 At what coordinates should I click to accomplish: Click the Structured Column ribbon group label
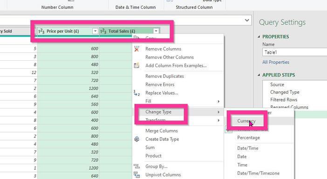(x=194, y=7)
